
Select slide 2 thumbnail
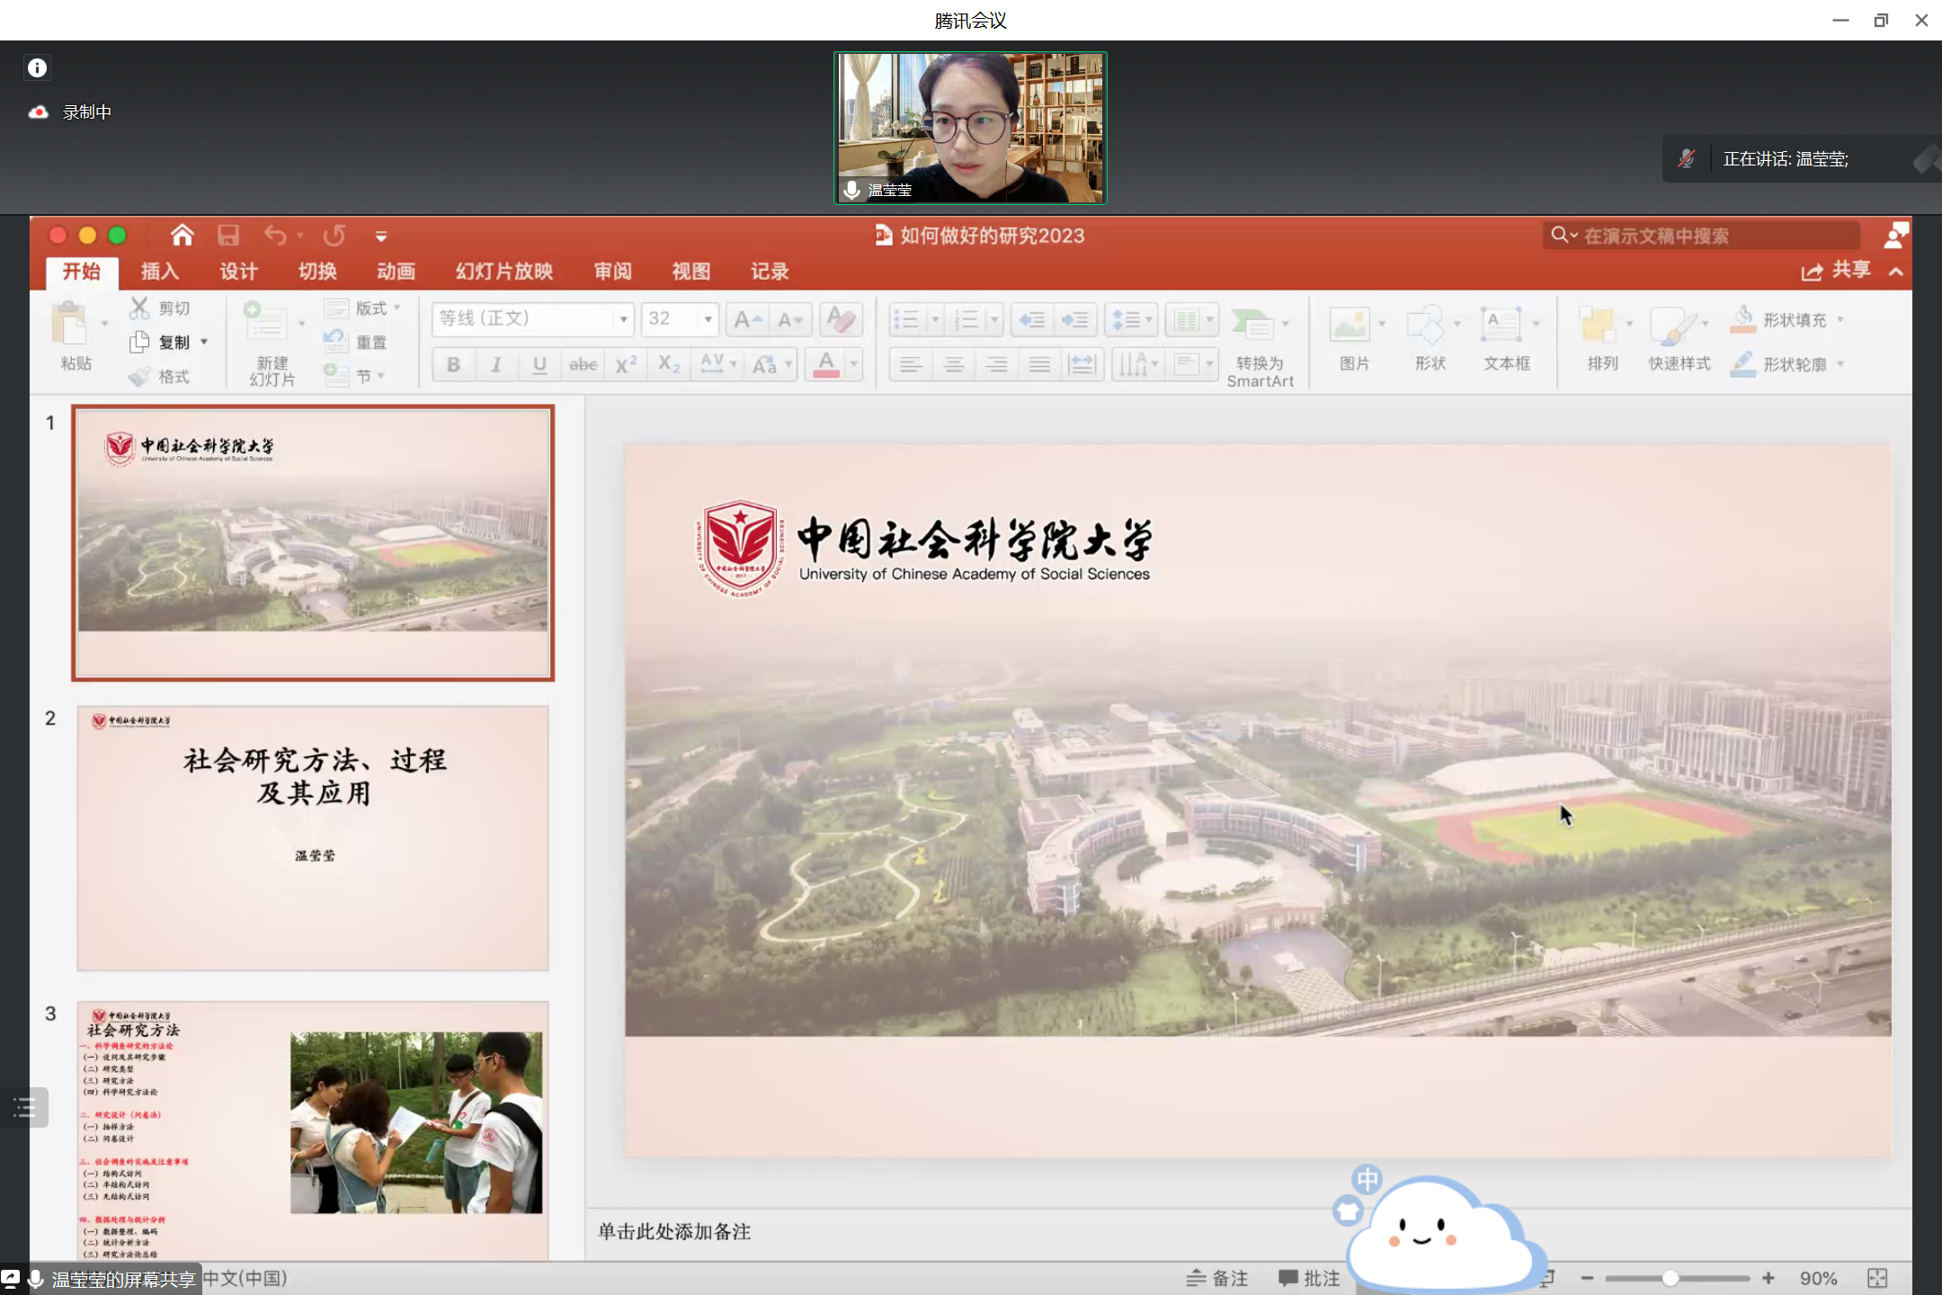click(313, 838)
